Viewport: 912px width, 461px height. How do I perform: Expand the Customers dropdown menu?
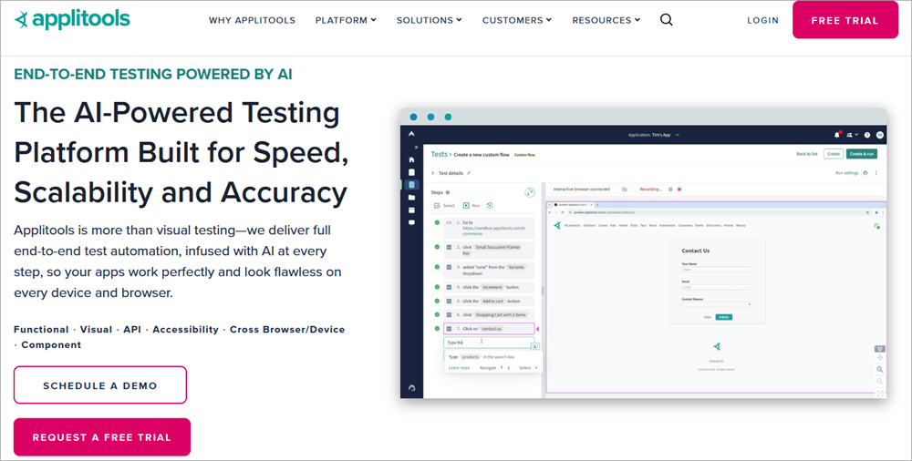tap(516, 20)
